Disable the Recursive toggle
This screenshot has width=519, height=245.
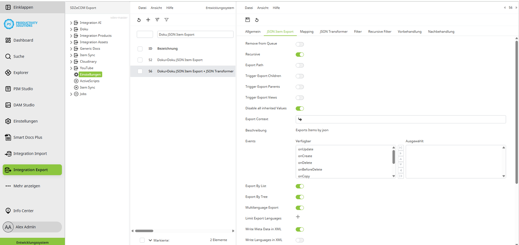coord(299,54)
